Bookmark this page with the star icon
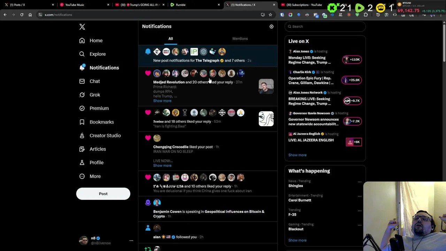 270,15
